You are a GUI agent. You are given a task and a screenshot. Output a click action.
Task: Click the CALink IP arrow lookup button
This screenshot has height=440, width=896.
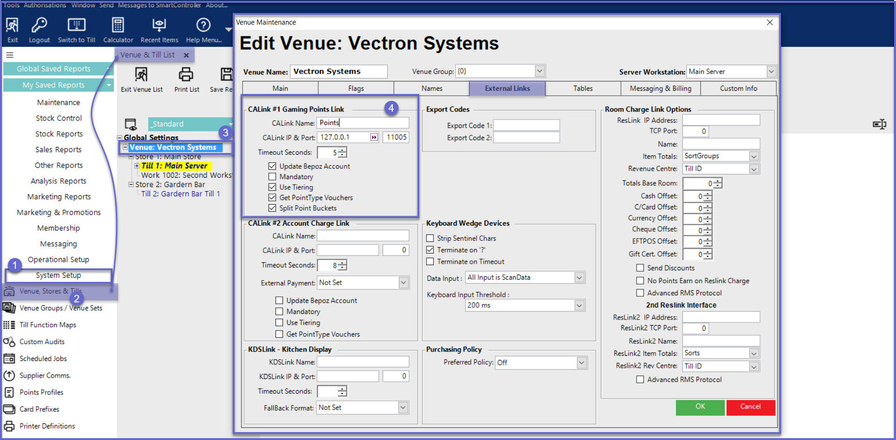374,137
